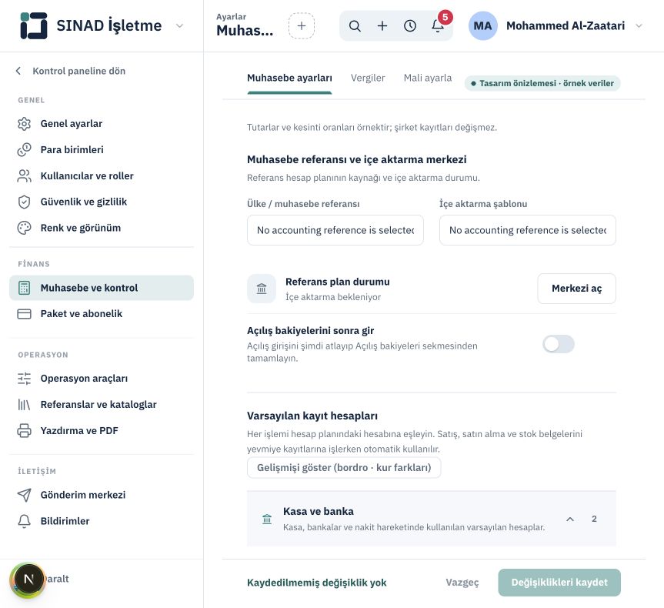The width and height of the screenshot is (664, 608).
Task: Open the Mohammed Al-Zaatari user menu chevron
Action: (x=639, y=26)
